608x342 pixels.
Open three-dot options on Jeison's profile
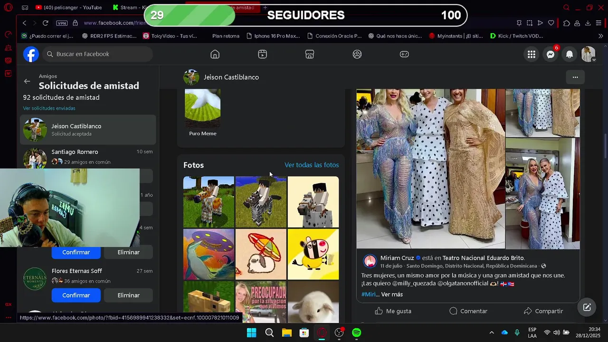(x=575, y=77)
